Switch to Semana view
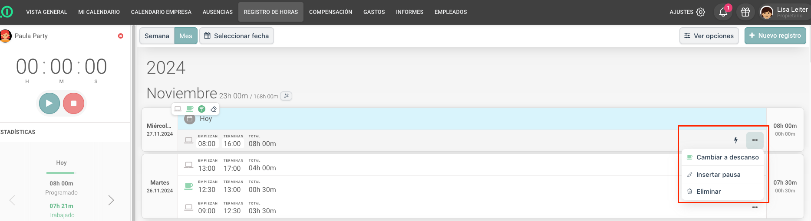 point(157,36)
